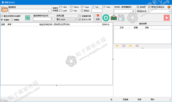
Task: Click the 查找结果 panel title
Action: pos(143,24)
